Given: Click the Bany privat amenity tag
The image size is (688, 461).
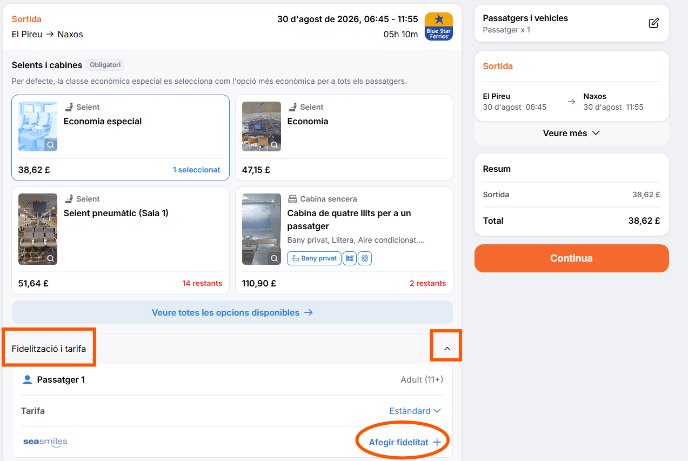Looking at the screenshot, I should [x=314, y=258].
